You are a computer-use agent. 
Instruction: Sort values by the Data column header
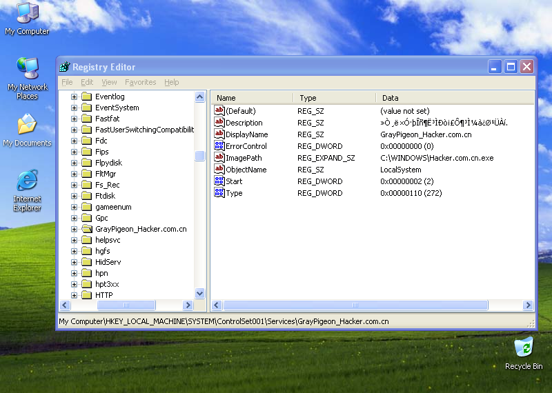pos(455,98)
